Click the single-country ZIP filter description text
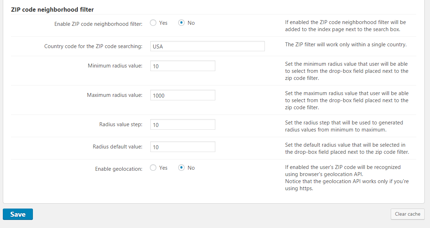The width and height of the screenshot is (430, 228). [x=345, y=45]
